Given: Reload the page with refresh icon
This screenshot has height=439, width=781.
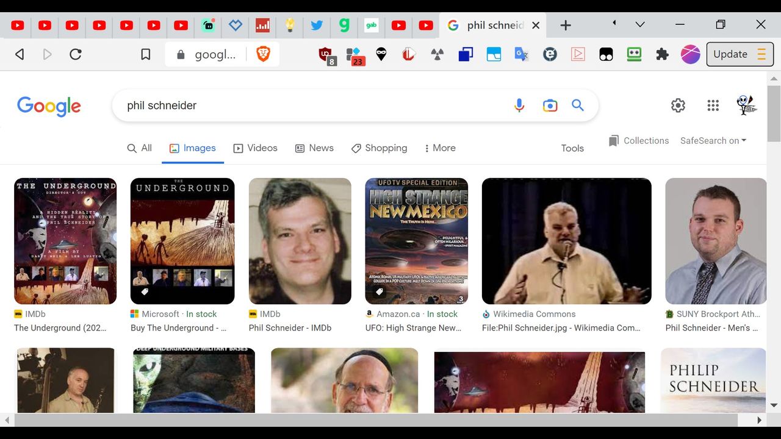Looking at the screenshot, I should (x=76, y=54).
